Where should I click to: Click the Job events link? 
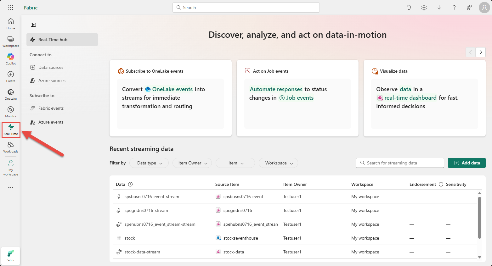point(297,98)
